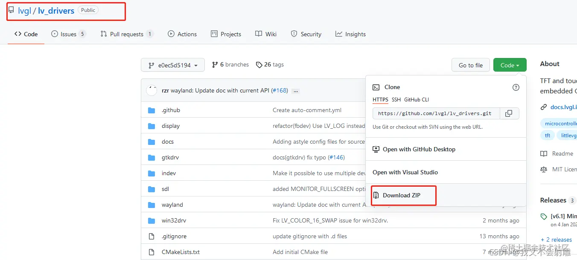
Task: Open the sdl folder
Action: [166, 189]
